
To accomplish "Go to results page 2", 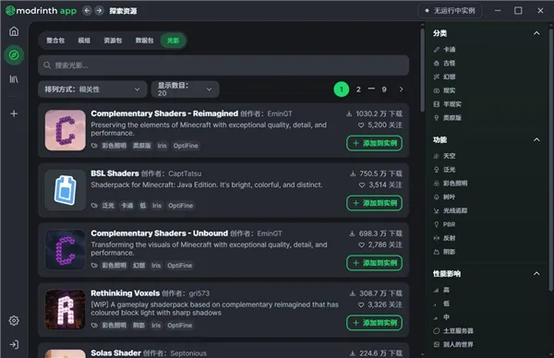I will tap(358, 89).
